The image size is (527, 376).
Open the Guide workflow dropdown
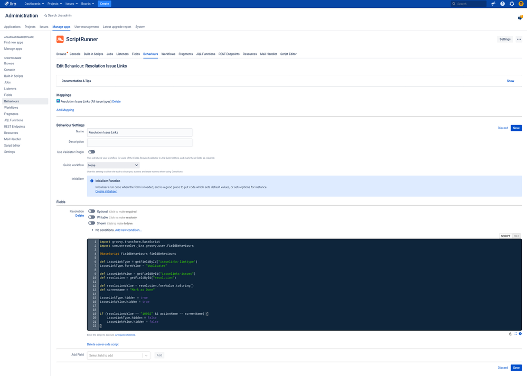(113, 165)
